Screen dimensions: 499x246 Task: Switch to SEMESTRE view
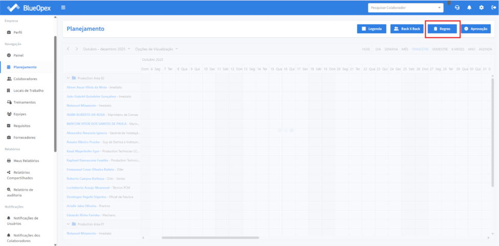coord(440,49)
